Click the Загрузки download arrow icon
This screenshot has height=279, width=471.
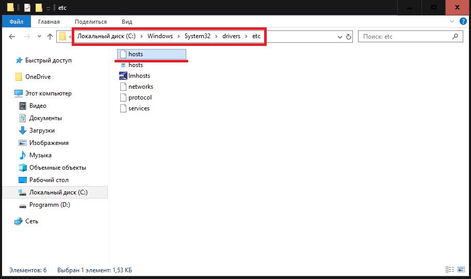coord(23,130)
